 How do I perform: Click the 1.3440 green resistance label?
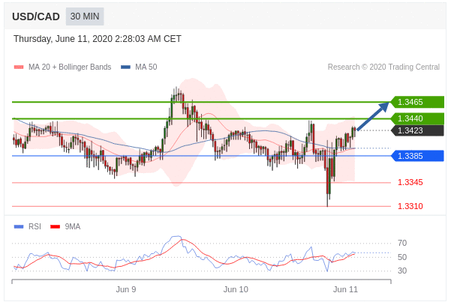tap(418, 118)
